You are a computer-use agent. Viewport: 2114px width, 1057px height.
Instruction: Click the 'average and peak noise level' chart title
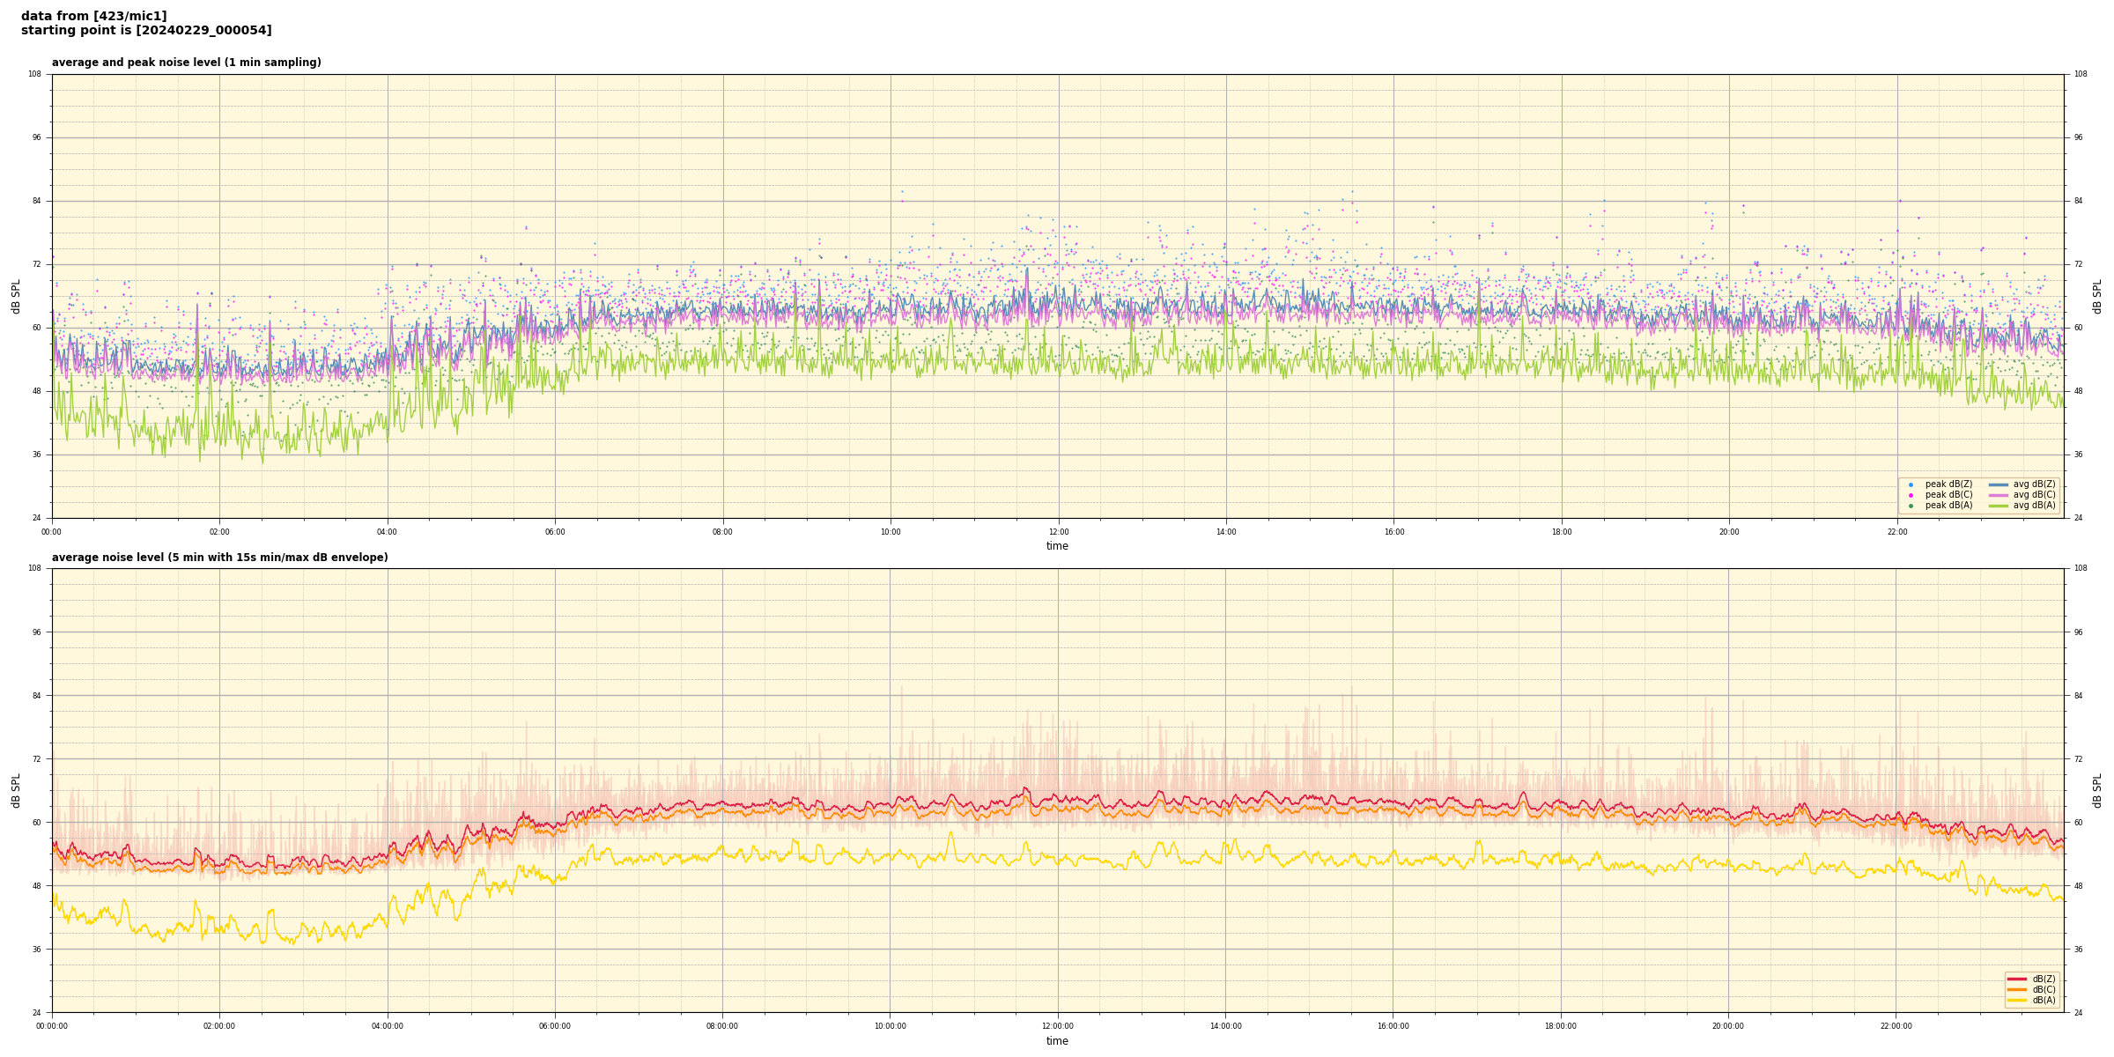pyautogui.click(x=186, y=63)
